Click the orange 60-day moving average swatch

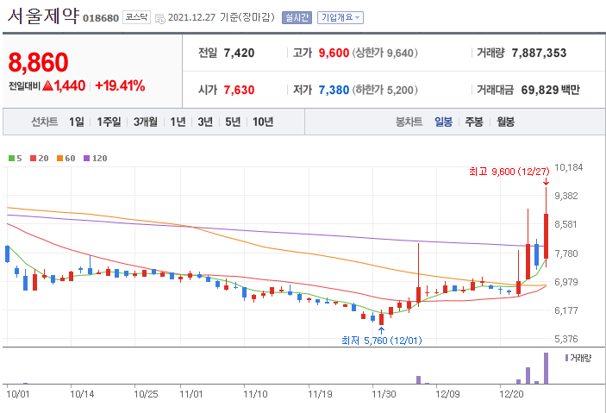(59, 158)
